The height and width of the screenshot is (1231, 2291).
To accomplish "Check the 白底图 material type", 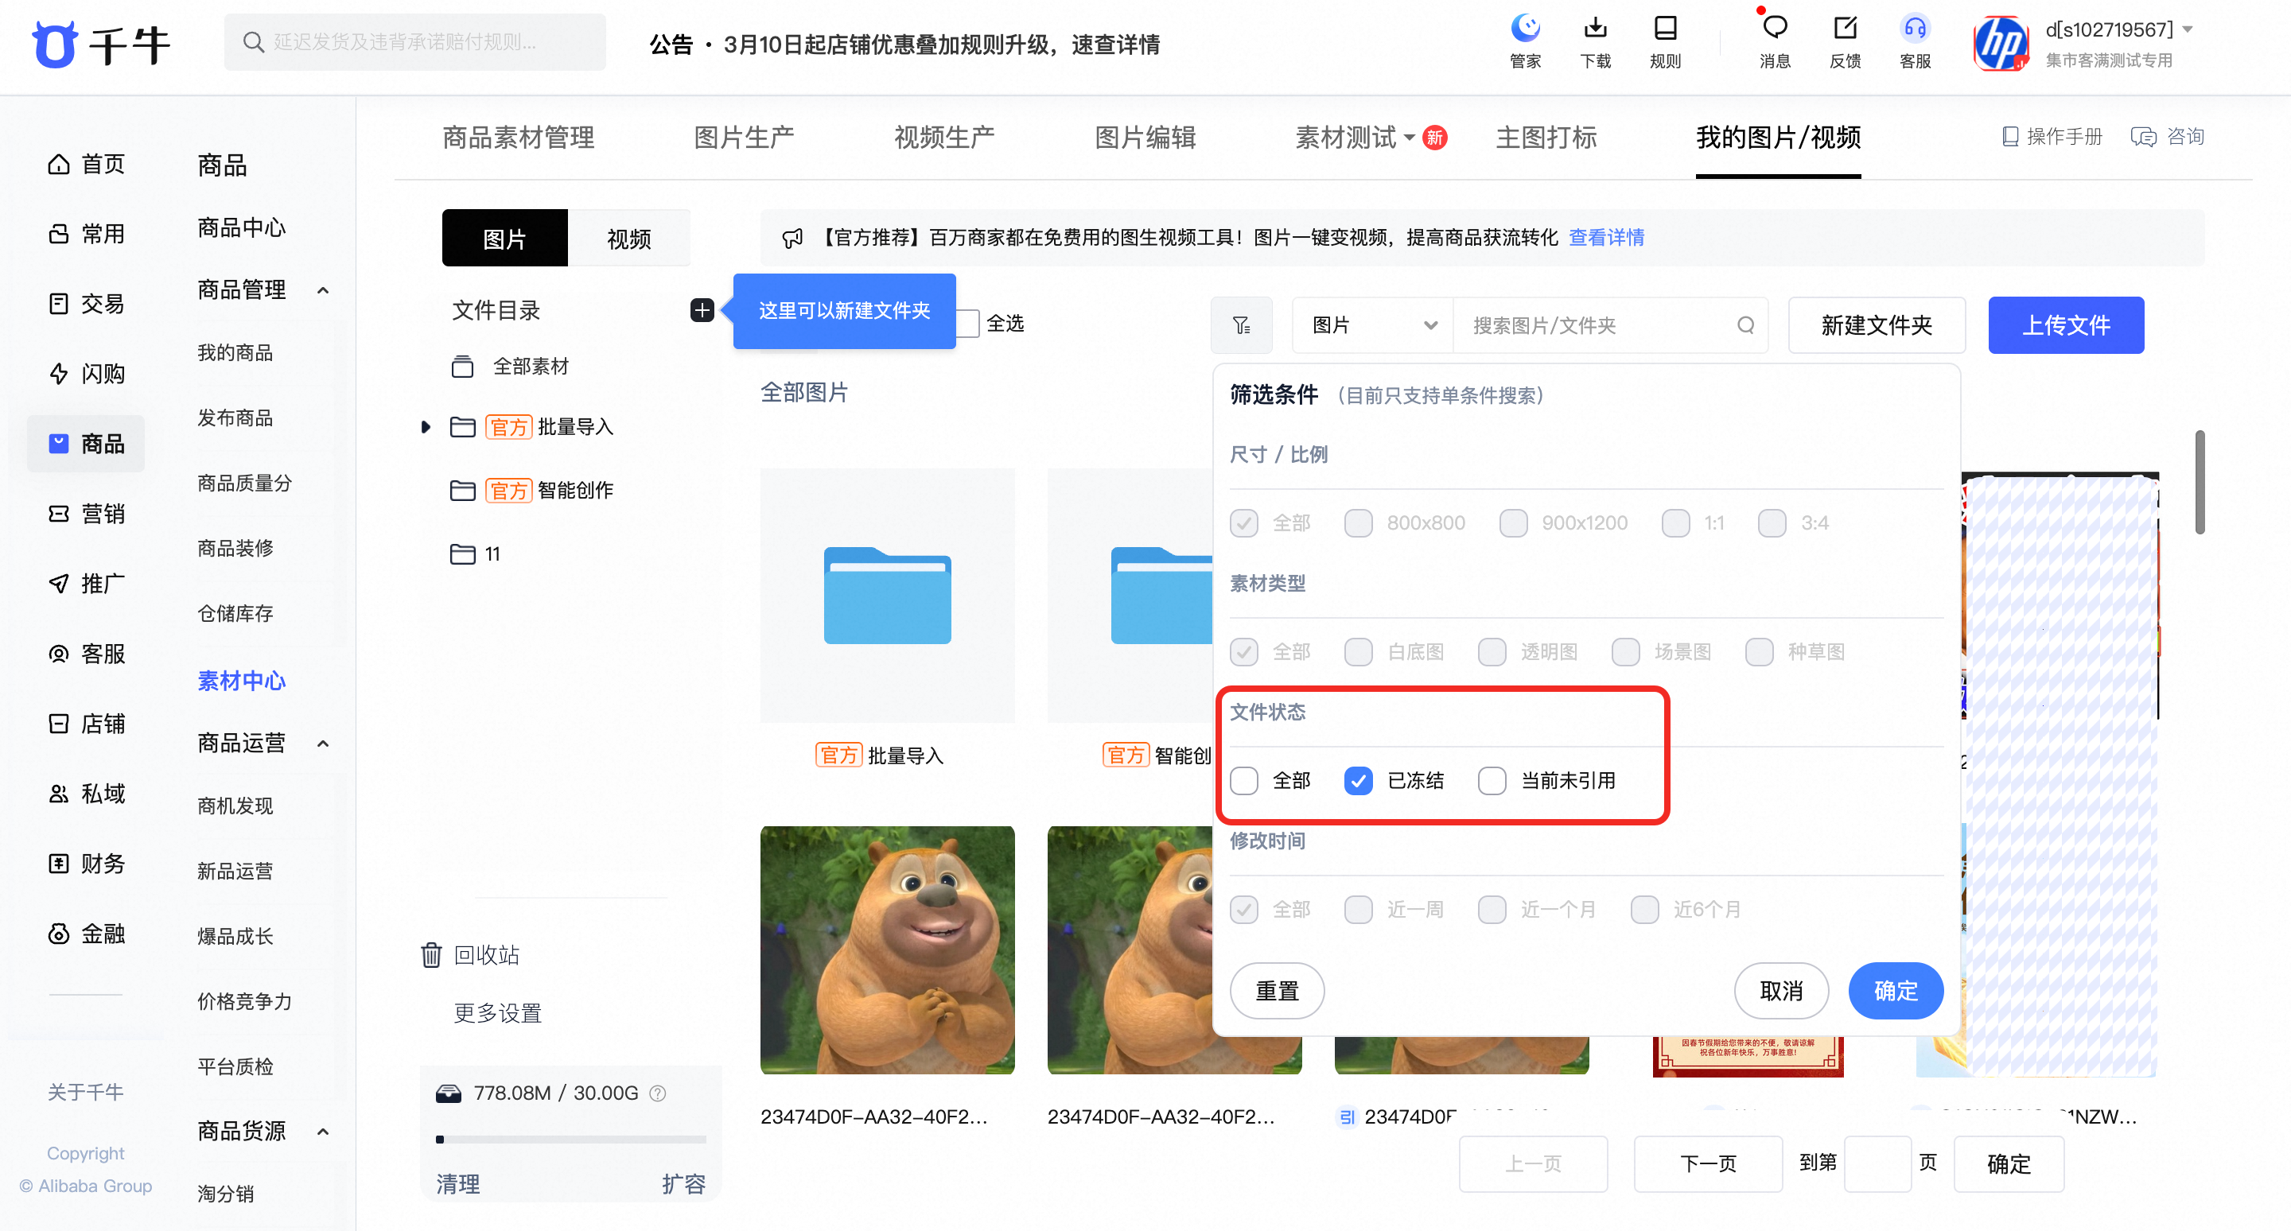I will pyautogui.click(x=1358, y=651).
